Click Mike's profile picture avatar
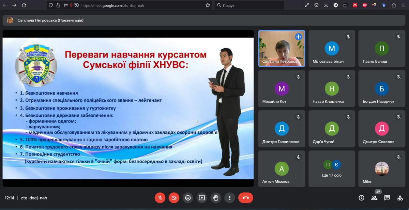Viewport: 409px width, 210px height. pos(382,168)
